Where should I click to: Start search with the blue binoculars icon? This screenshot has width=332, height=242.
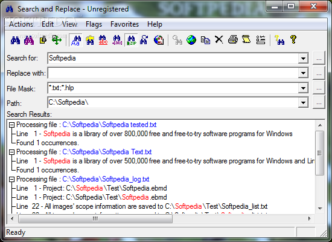point(15,40)
